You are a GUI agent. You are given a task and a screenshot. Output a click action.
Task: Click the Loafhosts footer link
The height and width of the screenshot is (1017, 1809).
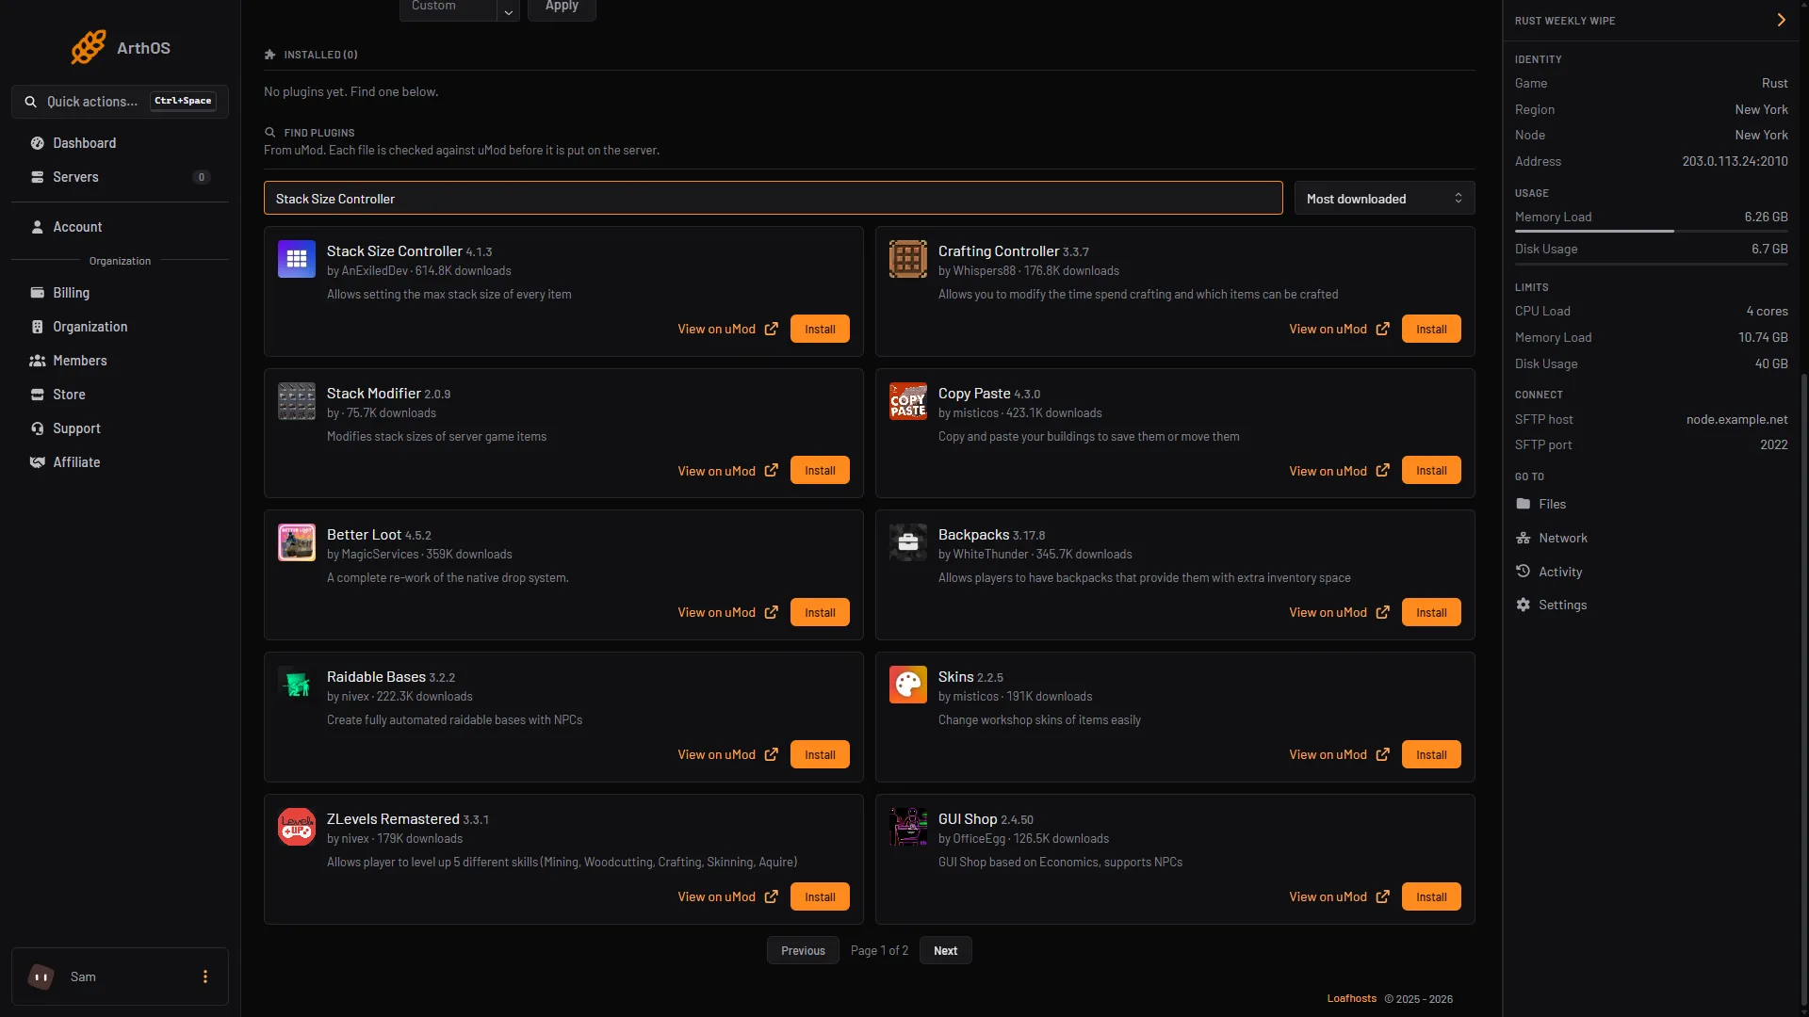pyautogui.click(x=1351, y=998)
